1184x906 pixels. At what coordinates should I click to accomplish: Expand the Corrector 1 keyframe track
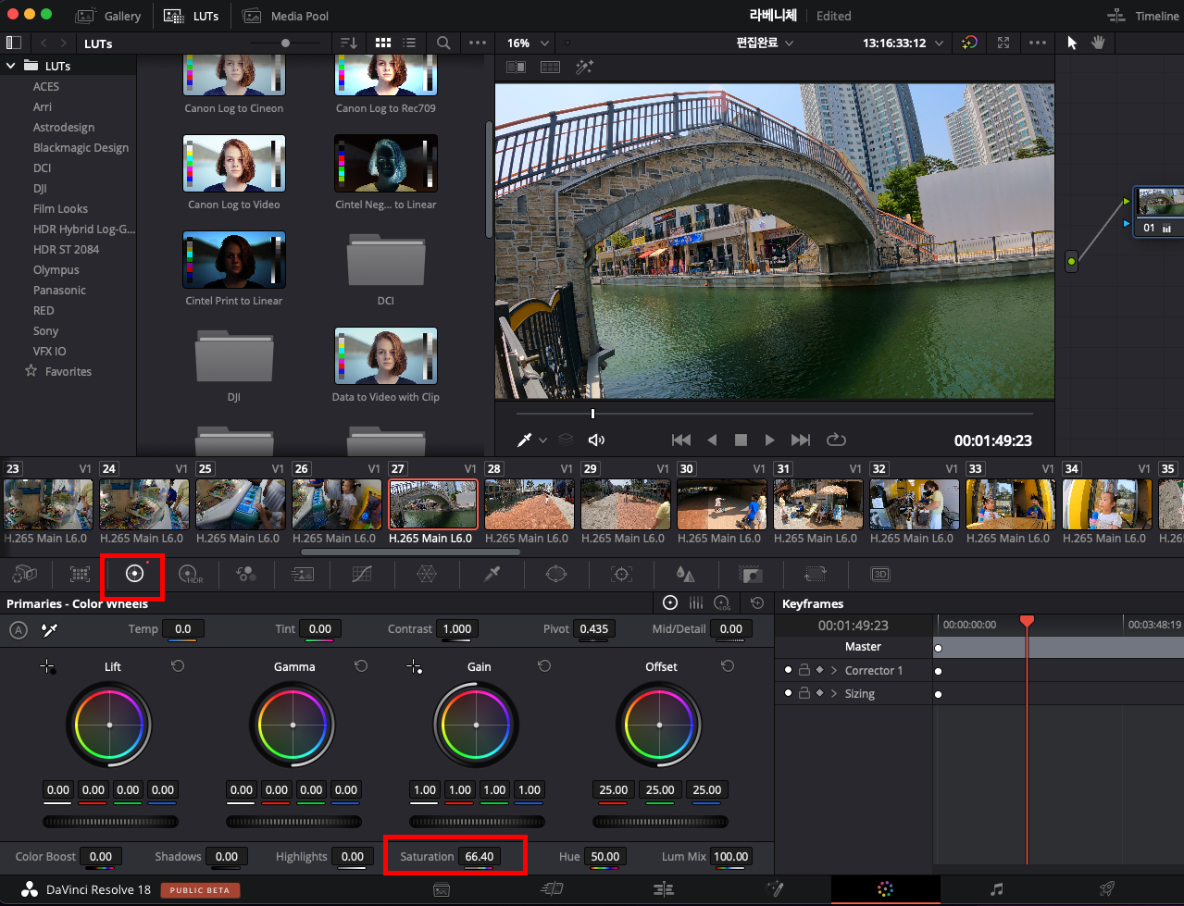pos(834,670)
